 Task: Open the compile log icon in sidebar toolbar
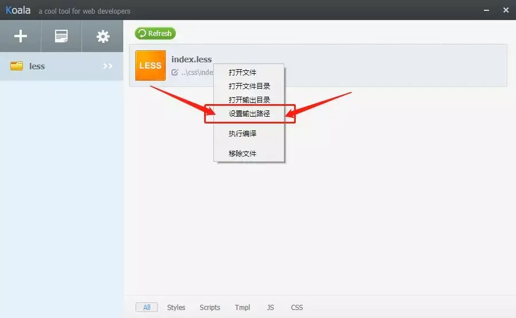point(61,36)
